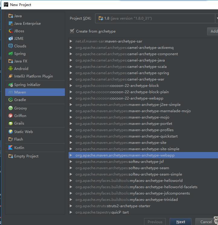The height and width of the screenshot is (225, 218).
Task: Click the Kotlin K icon
Action: pyautogui.click(x=11, y=147)
